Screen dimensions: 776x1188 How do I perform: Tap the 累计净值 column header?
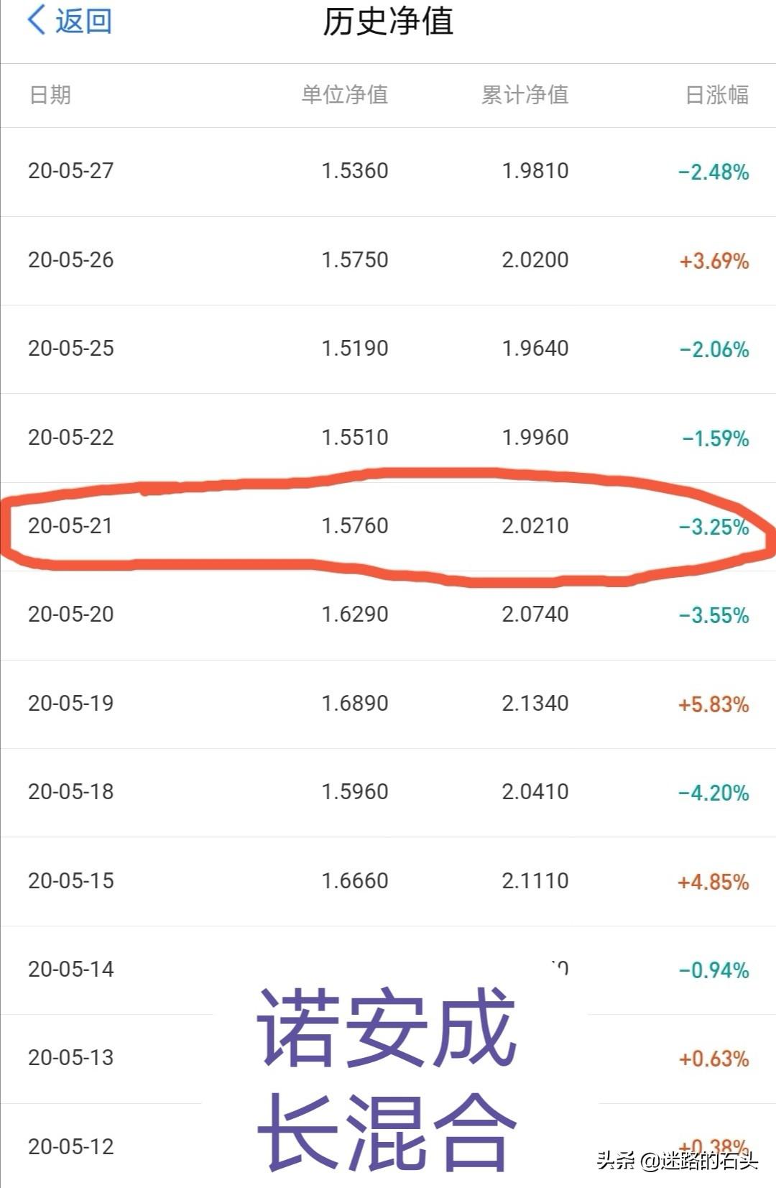click(x=525, y=95)
